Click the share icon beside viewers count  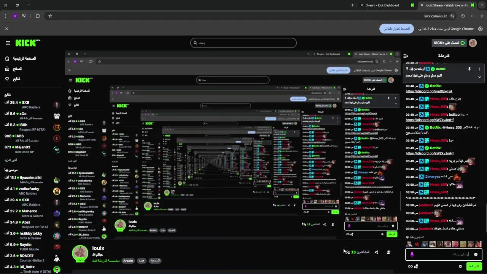[x=376, y=252]
